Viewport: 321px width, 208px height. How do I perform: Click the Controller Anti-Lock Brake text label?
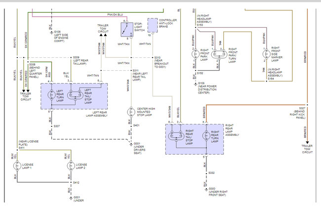pos(168,23)
